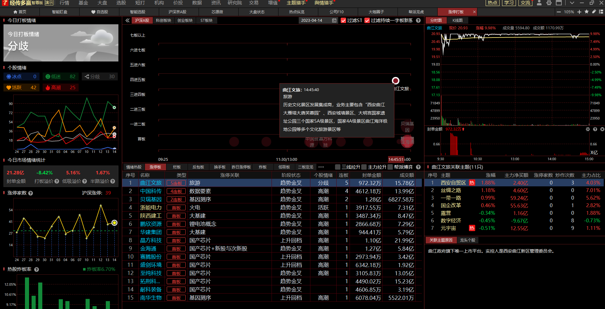Viewport: 605px width, 309px height.
Task: Open help icon beside 涨停家数
Action: tap(31, 193)
